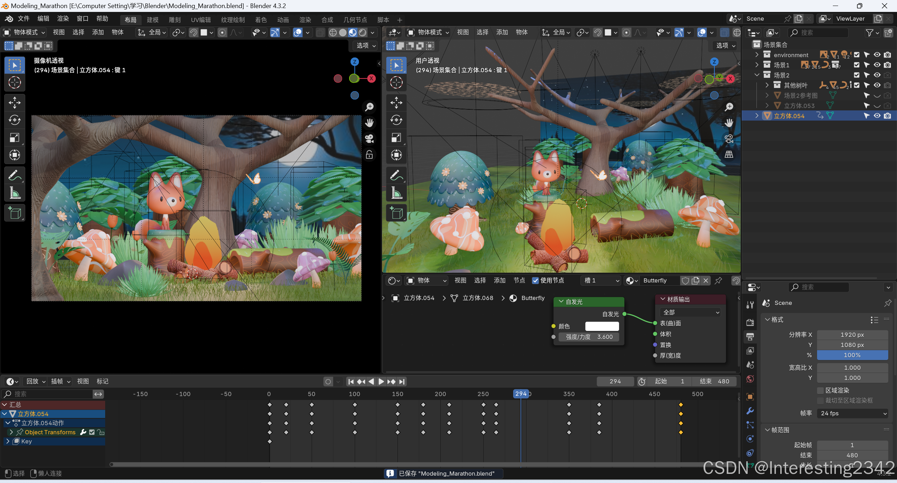Viewport: 897px width, 483px height.
Task: Click the white emission color swatch
Action: pos(602,326)
